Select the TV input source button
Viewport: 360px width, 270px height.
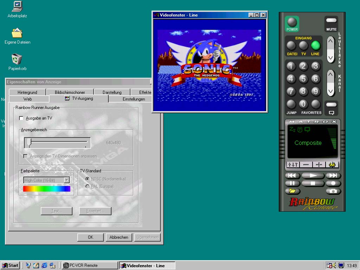(303, 45)
